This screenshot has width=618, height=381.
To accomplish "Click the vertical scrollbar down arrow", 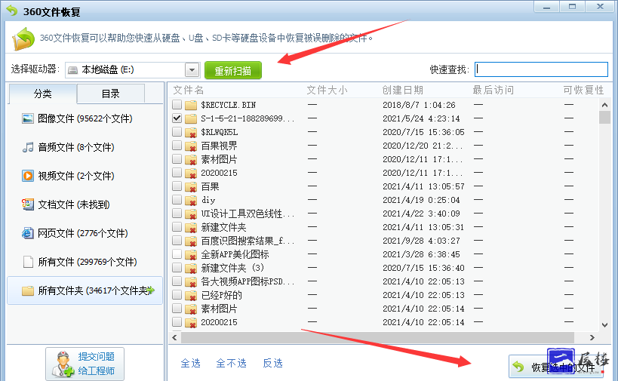I will [x=604, y=325].
